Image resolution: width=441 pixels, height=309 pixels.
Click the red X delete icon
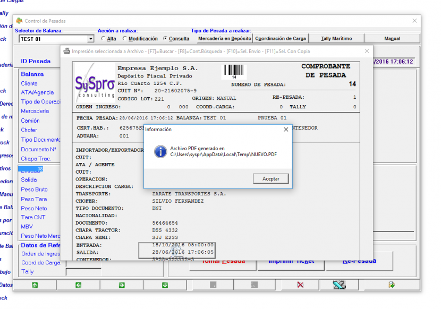(x=299, y=285)
